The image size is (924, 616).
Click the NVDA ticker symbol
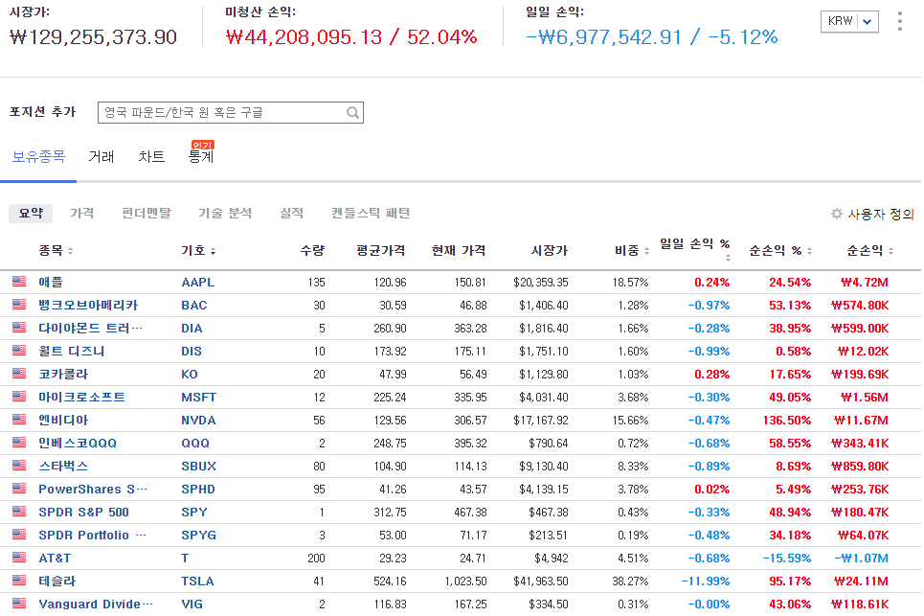pos(198,421)
